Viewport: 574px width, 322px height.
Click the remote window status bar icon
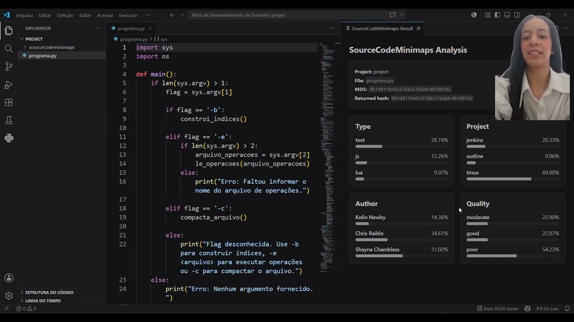pos(6,309)
